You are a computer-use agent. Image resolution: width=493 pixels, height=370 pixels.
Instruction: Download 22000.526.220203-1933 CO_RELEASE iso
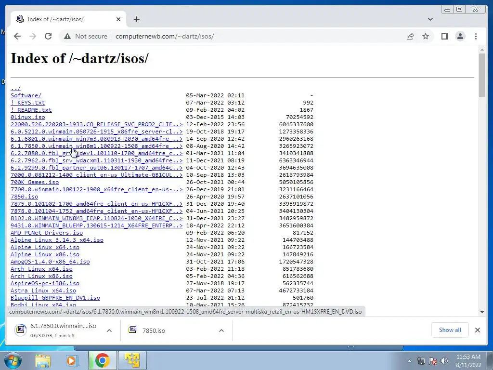point(96,124)
